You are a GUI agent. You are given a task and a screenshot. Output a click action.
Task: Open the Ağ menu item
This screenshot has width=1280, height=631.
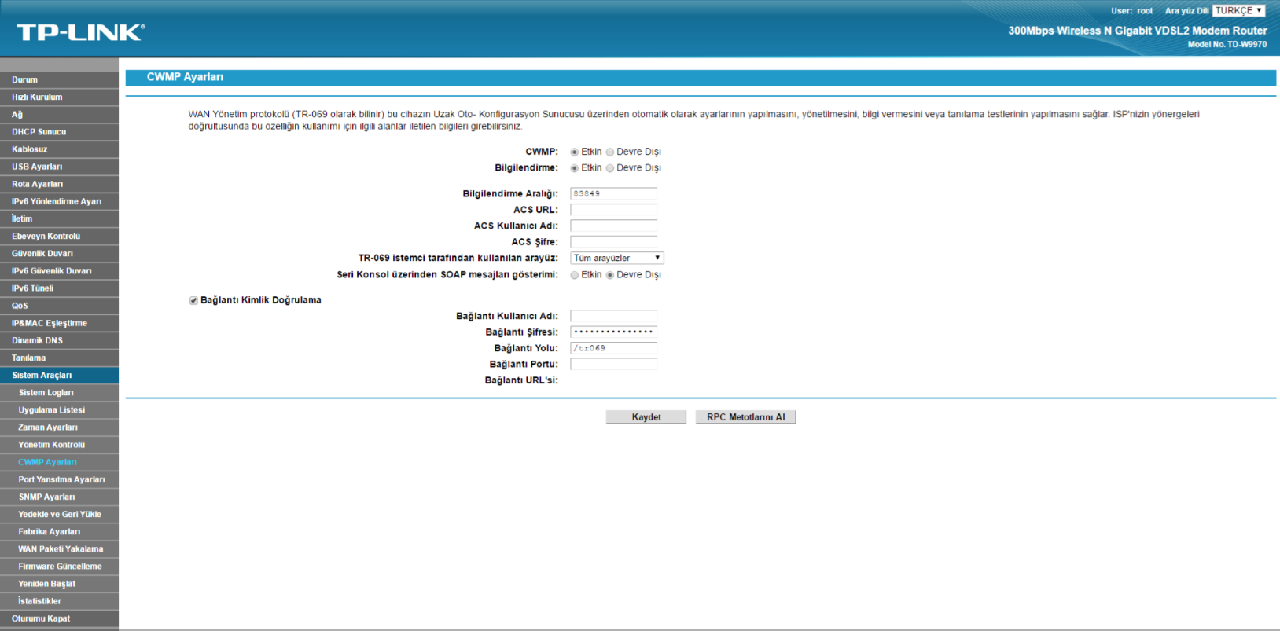click(x=59, y=115)
